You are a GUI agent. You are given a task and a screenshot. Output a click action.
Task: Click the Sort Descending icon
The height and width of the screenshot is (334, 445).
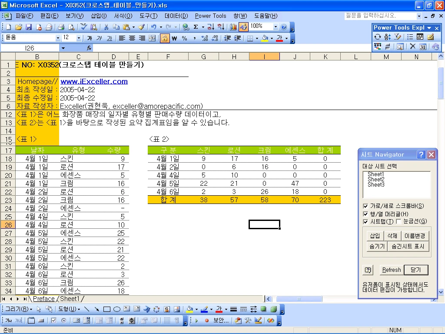221,27
